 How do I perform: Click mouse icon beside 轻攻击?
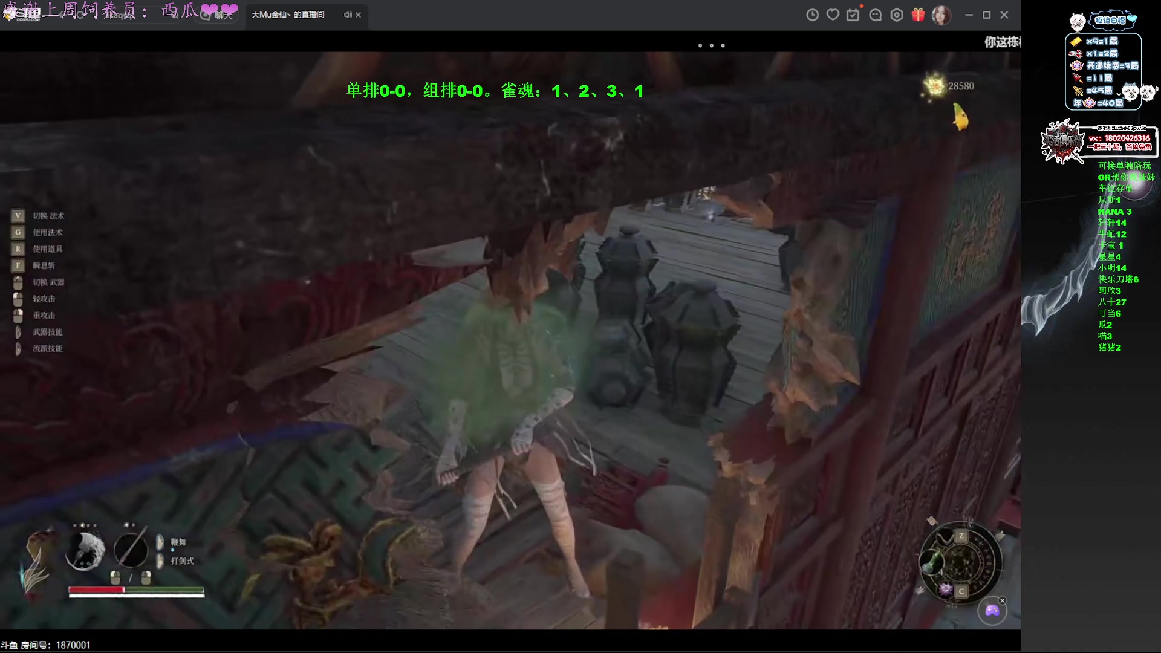[18, 299]
